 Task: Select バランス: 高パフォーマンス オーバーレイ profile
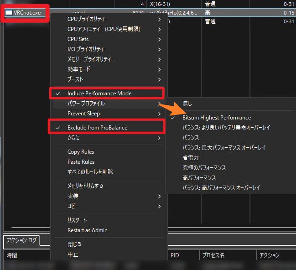pyautogui.click(x=232, y=188)
